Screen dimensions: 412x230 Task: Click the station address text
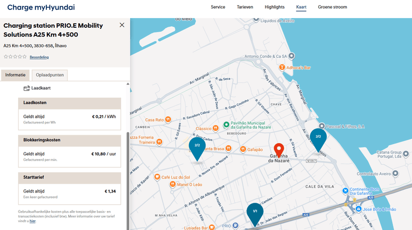(x=35, y=46)
